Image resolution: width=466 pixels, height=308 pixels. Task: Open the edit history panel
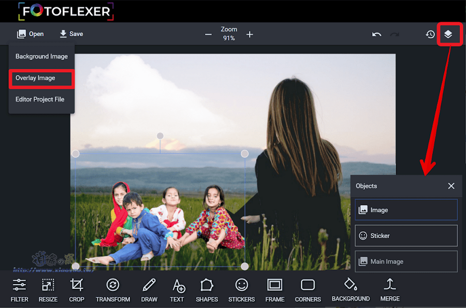pyautogui.click(x=430, y=34)
